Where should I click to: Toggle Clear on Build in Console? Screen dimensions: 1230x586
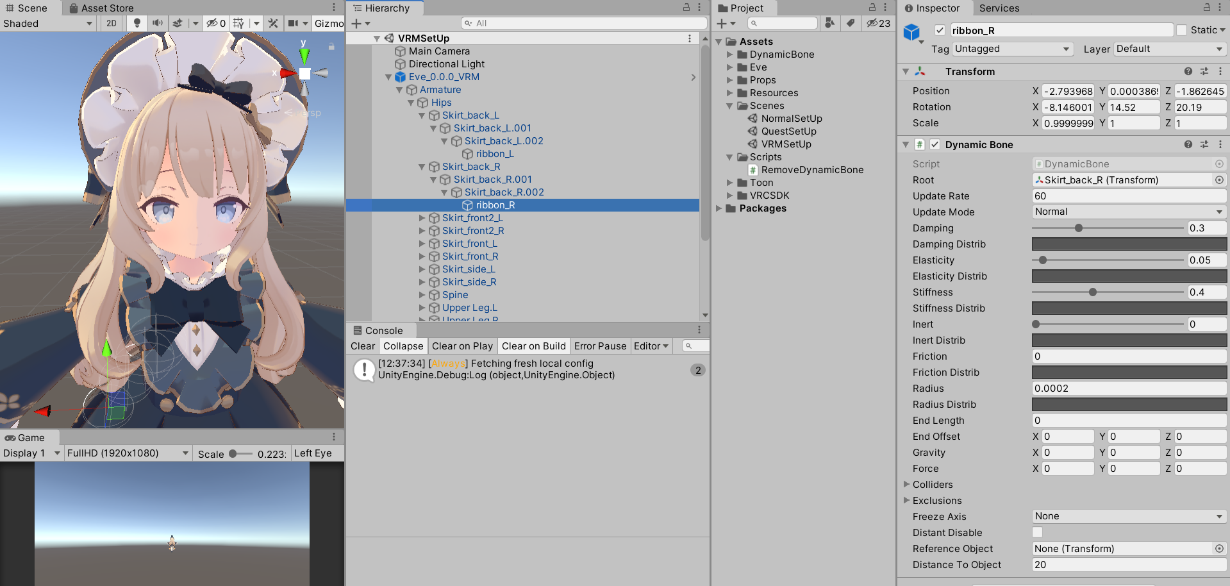[534, 346]
